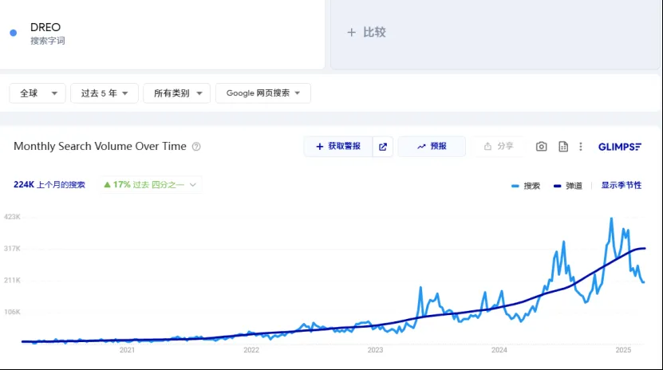Open the 全球 region dropdown
Viewport: 663px width, 370px height.
tap(37, 93)
